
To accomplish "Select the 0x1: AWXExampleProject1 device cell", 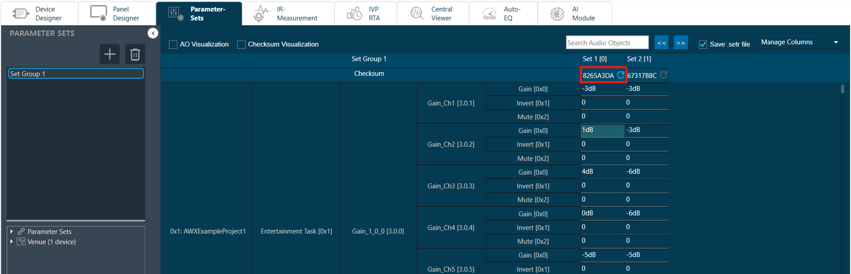I will pos(208,231).
